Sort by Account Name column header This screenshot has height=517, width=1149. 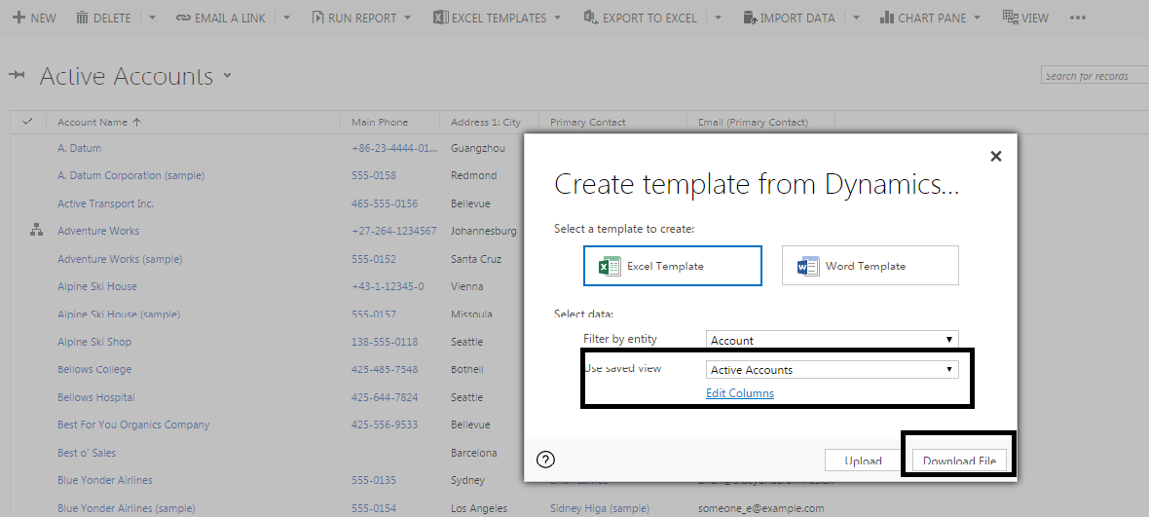pyautogui.click(x=99, y=123)
